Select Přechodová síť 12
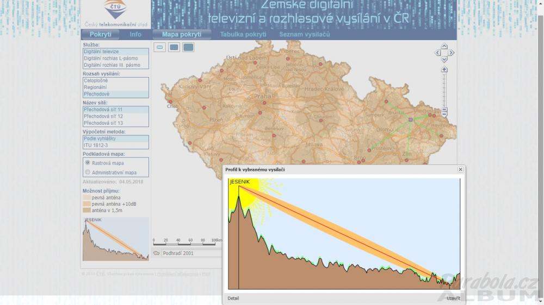 pos(115,116)
